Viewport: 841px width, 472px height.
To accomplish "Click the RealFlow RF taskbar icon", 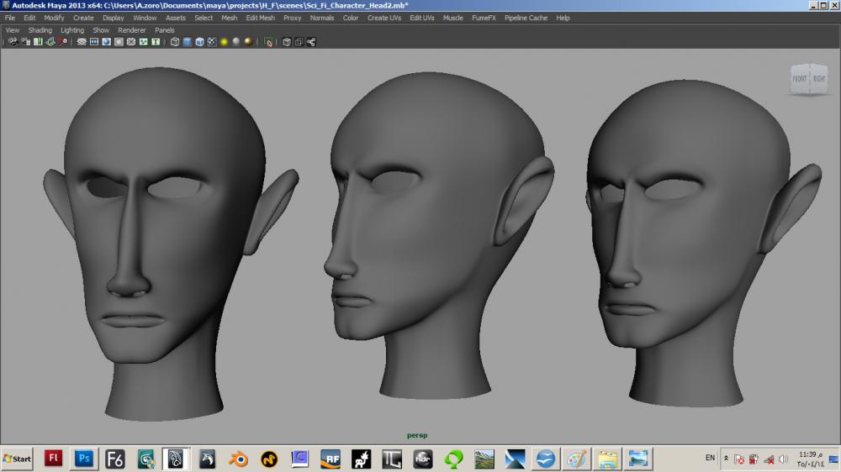I will coord(330,459).
